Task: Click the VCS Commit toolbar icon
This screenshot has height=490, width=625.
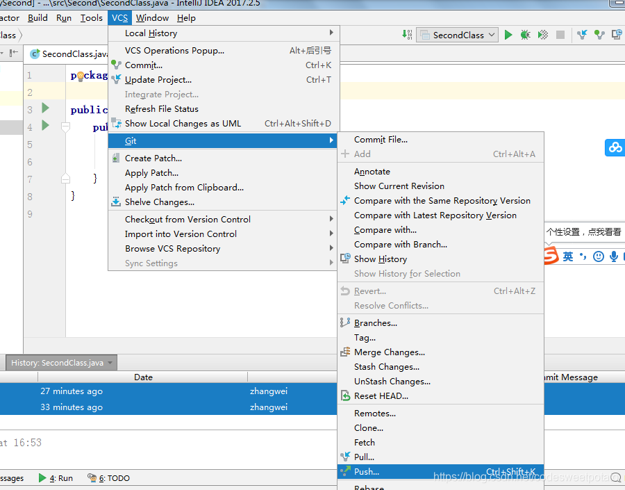Action: click(x=599, y=35)
